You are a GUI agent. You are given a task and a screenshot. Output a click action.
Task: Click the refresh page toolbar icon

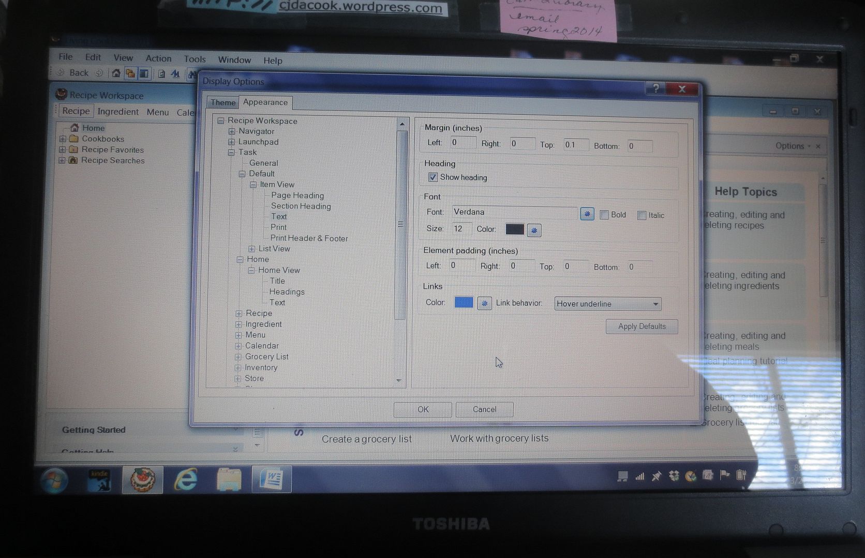161,74
